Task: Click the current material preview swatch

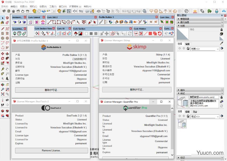Action: pyautogui.click(x=183, y=34)
